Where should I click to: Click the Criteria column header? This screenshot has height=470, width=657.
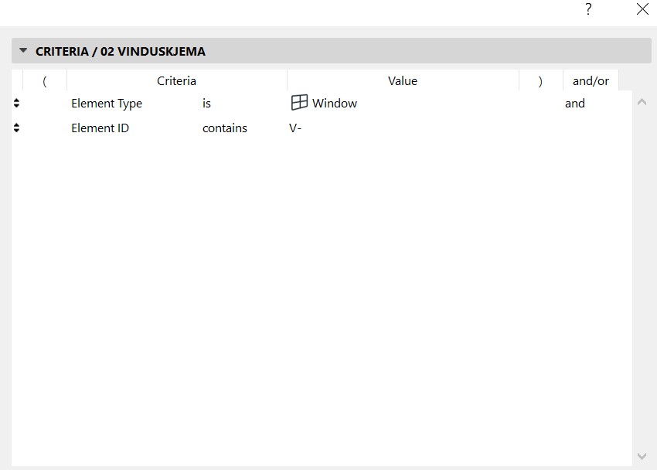click(176, 81)
